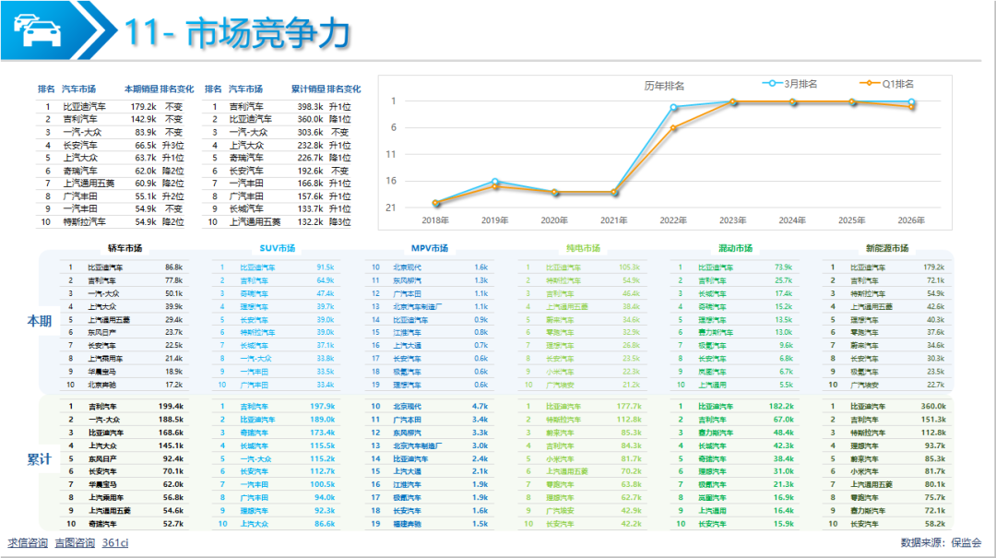The height and width of the screenshot is (558, 996).
Task: Click the 混动市场 section heading
Action: [736, 248]
